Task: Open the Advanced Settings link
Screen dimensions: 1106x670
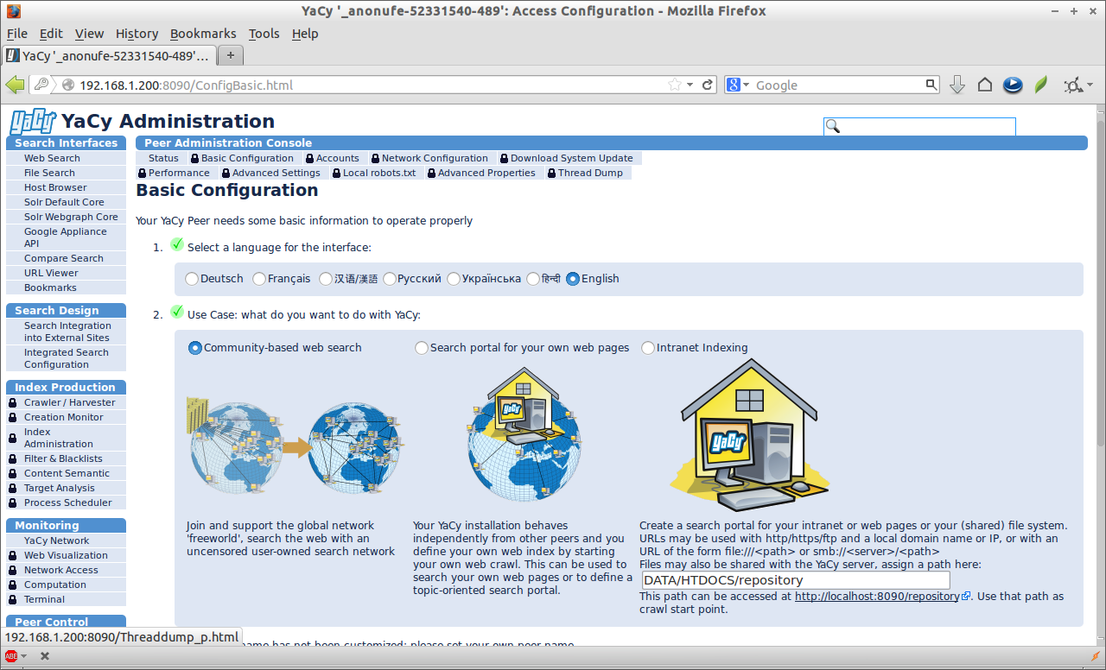Action: click(276, 173)
